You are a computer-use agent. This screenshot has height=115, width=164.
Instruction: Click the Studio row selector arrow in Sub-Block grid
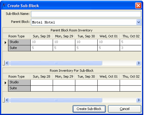click(x=6, y=83)
